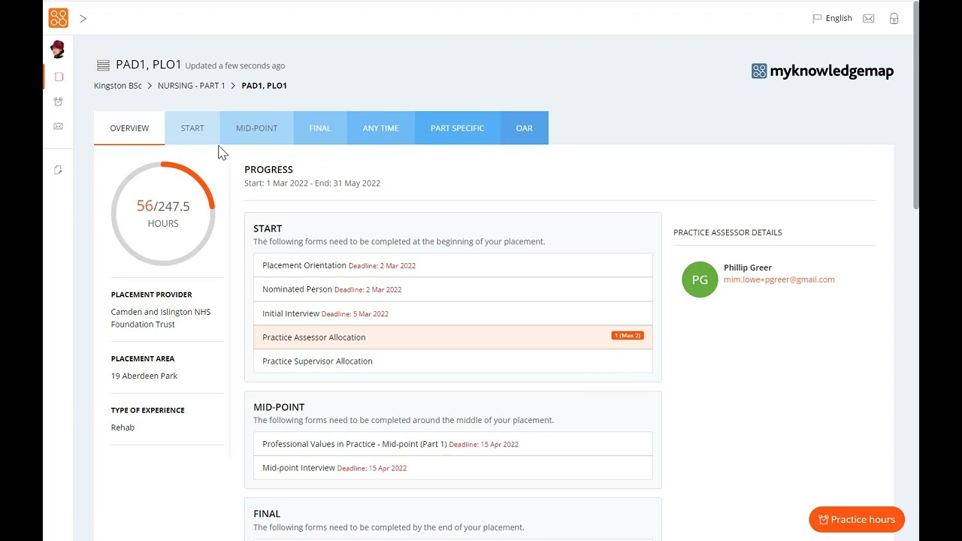Viewport: 962px width, 541px height.
Task: Go to the Kingston BSc breadcrumb
Action: click(x=118, y=86)
